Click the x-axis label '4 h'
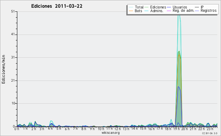The height and width of the screenshot is (136, 221). coord(50,129)
